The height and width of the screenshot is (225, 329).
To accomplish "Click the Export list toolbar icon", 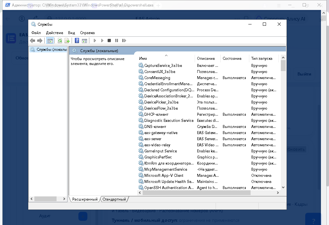I will tap(67, 40).
